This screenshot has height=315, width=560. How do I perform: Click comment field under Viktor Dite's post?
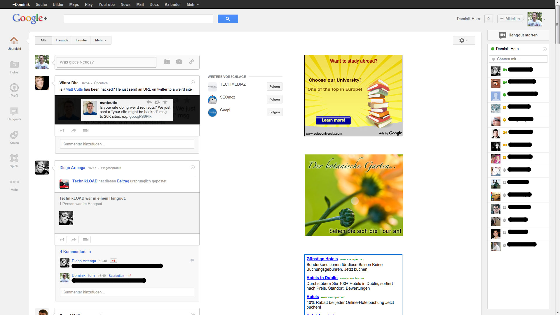point(127,144)
